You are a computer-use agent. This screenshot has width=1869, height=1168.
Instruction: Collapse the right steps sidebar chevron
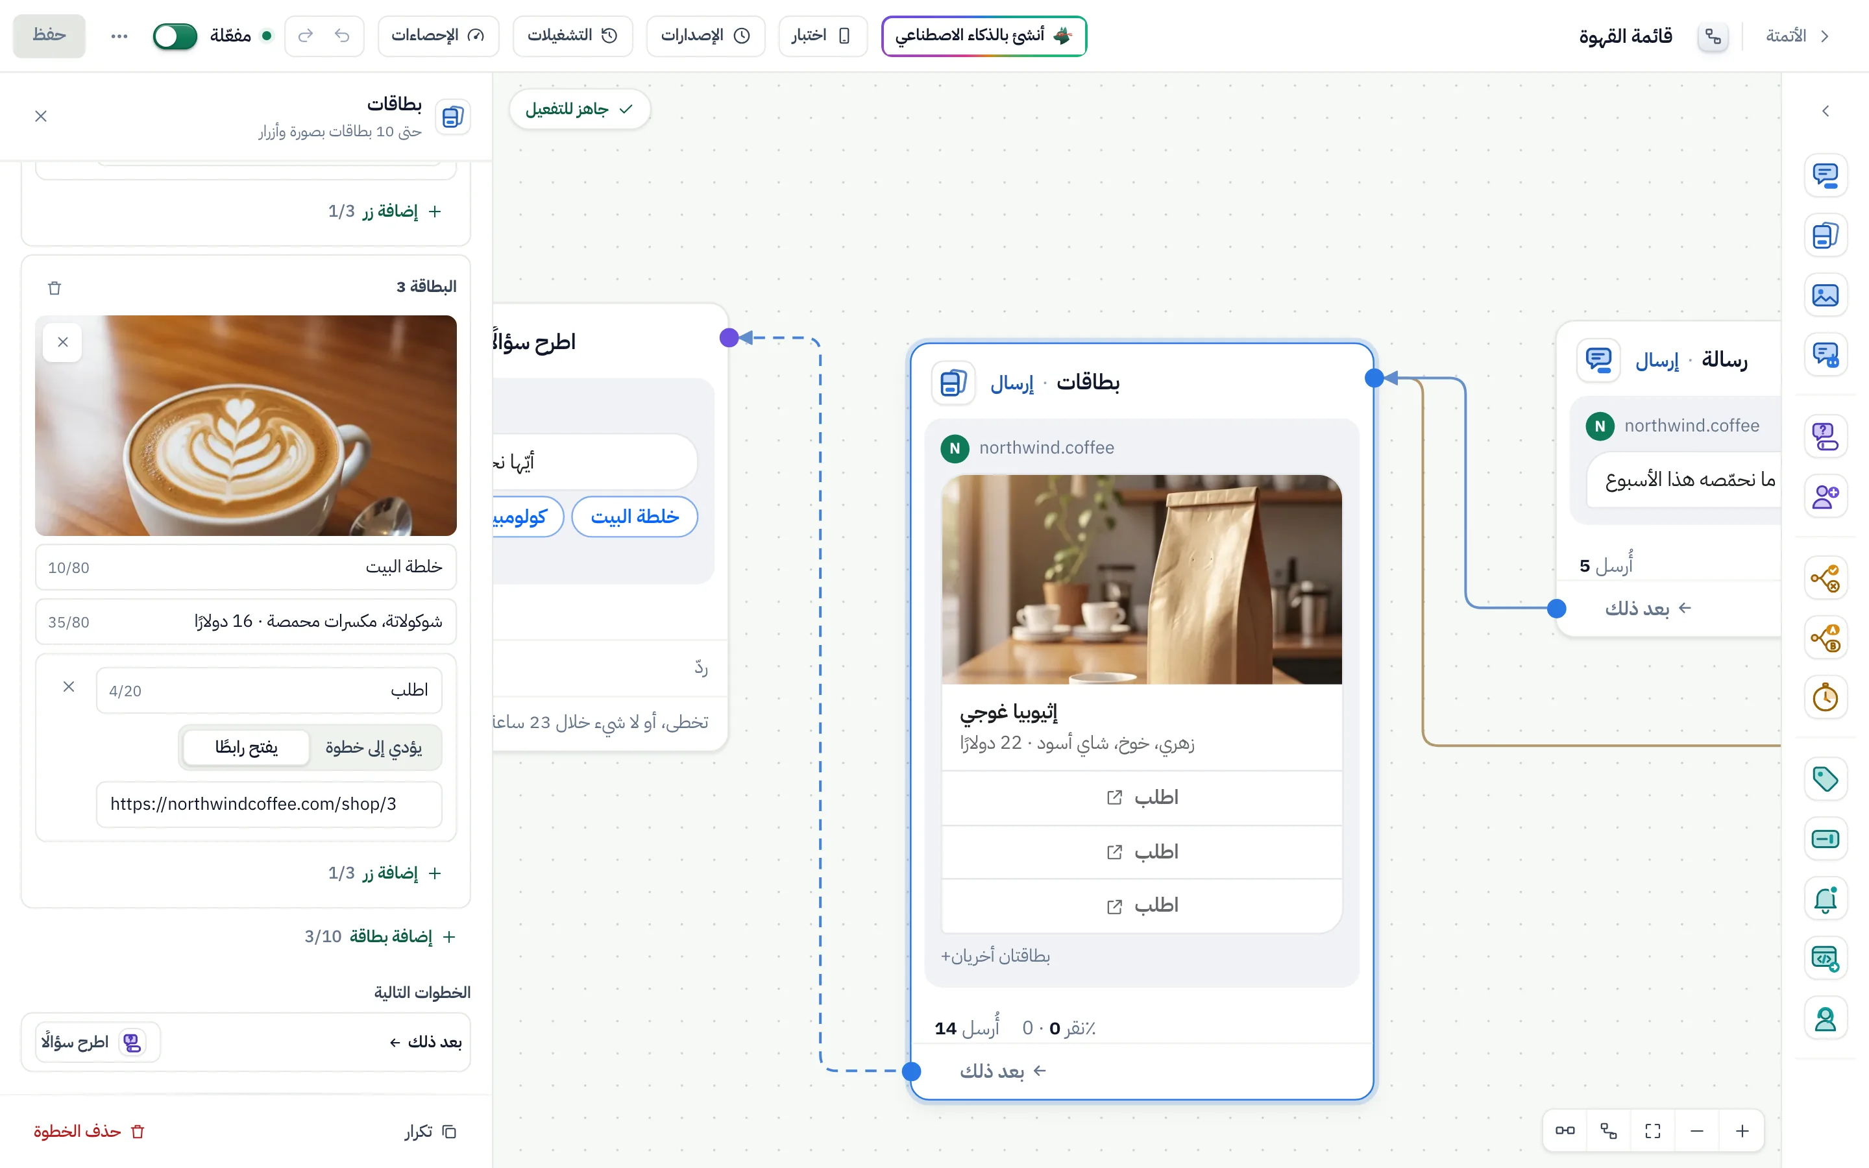coord(1825,110)
